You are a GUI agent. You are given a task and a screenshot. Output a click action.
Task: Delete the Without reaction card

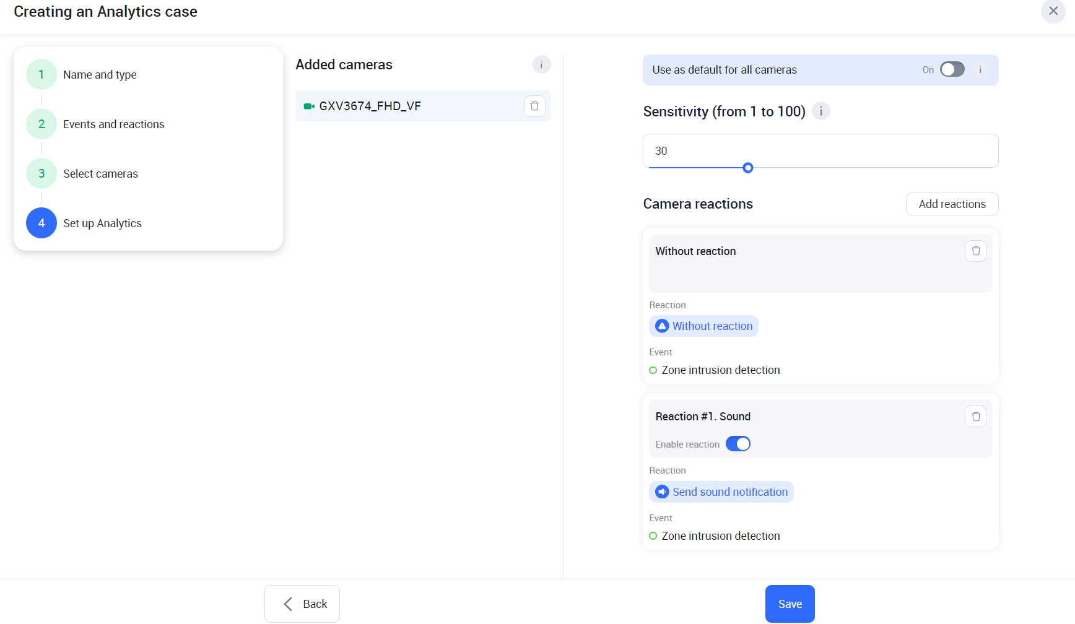(975, 251)
